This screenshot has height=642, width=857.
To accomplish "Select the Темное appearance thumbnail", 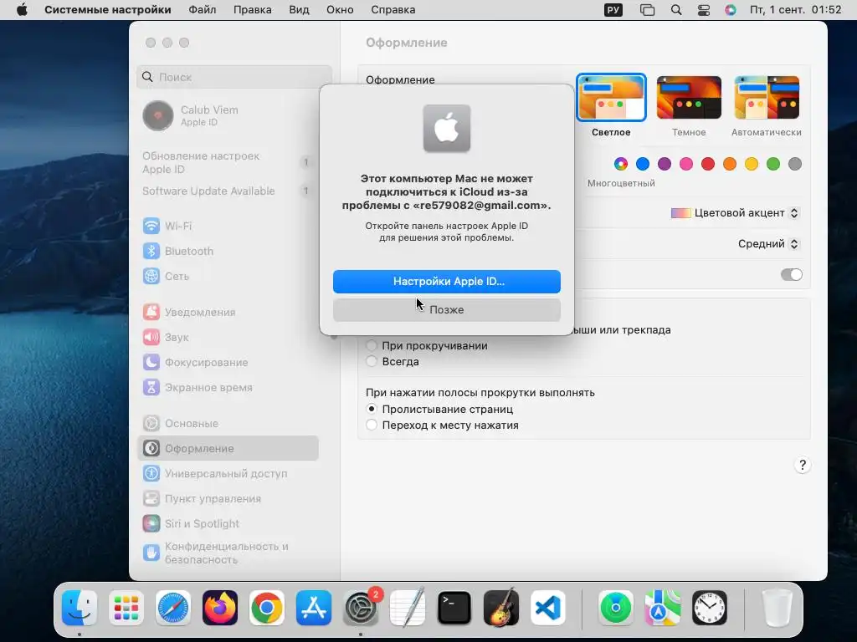I will 689,98.
